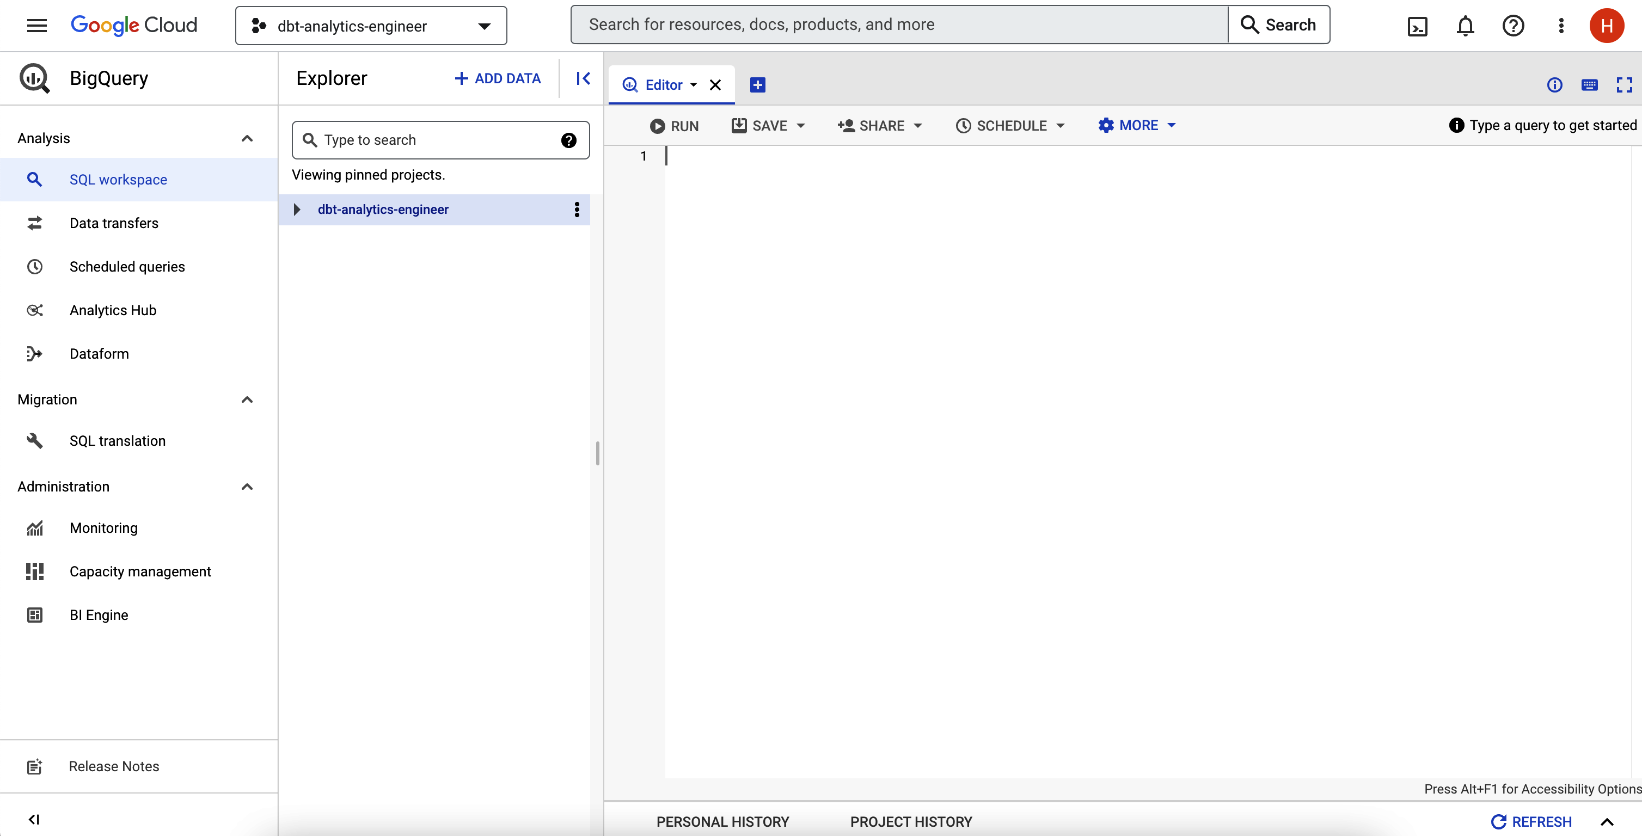
Task: Expand the dbt-analytics-engineer project tree
Action: click(x=297, y=209)
